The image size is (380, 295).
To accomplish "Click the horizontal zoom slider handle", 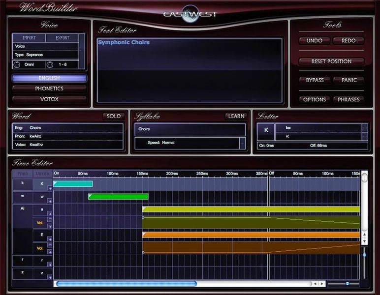I will 348,283.
